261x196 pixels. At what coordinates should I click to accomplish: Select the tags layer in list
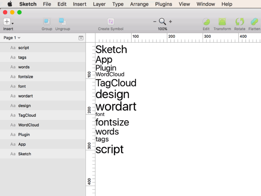click(x=43, y=57)
